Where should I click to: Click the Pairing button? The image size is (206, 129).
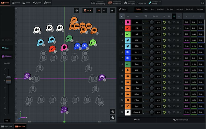(x=123, y=9)
